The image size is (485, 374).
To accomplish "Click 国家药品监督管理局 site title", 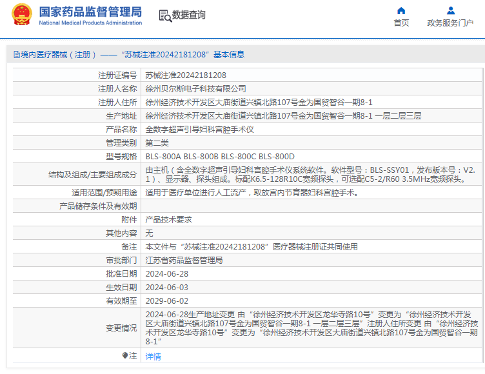I will click(90, 12).
